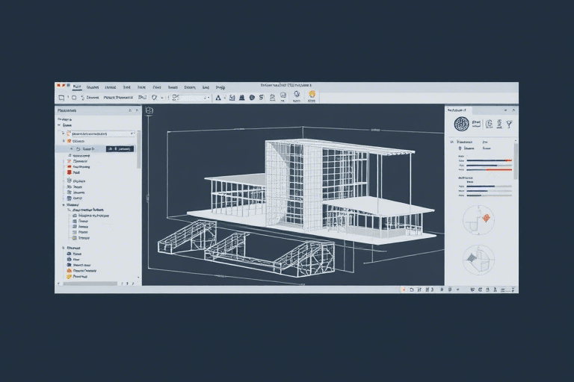Expand the last group in the left tree
Viewport: 574px width, 382px height.
pyautogui.click(x=60, y=247)
